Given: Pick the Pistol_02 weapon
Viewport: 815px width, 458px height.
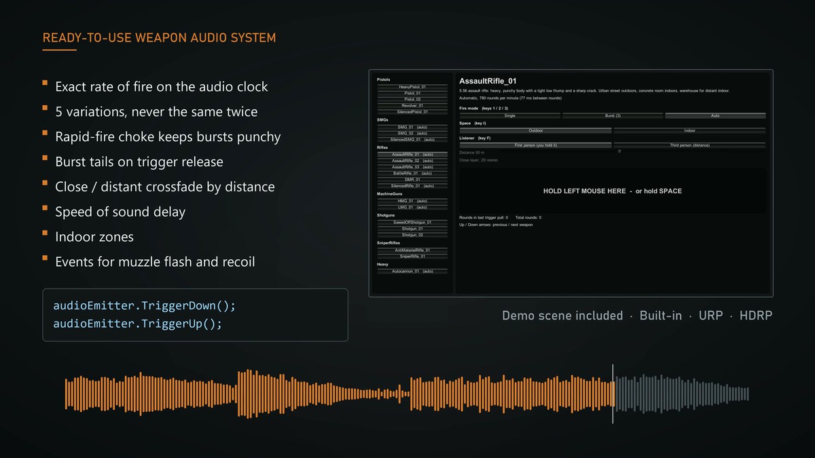Looking at the screenshot, I should [412, 99].
